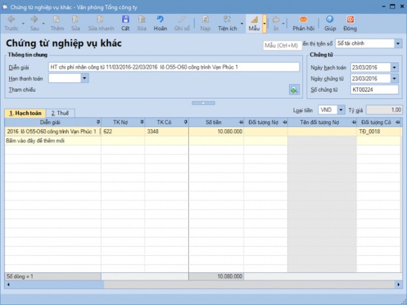
Task: Click 'Bấm vào đây để thêm mới' row
Action: [52, 140]
